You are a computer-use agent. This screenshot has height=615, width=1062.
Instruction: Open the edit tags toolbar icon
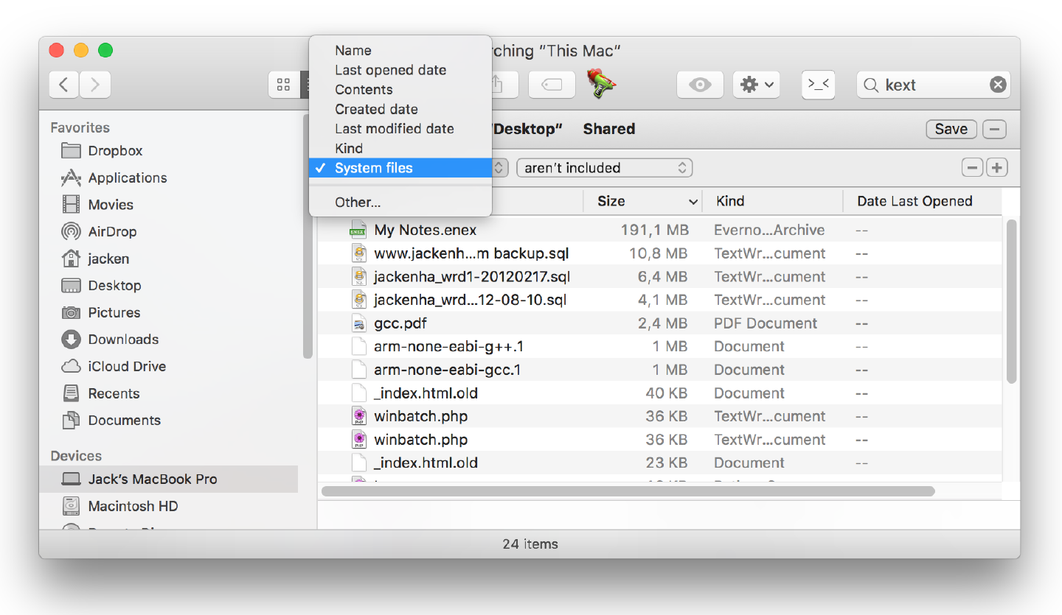coord(552,85)
